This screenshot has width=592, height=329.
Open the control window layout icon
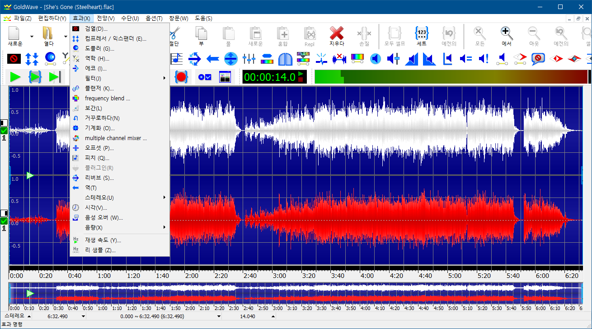pyautogui.click(x=225, y=77)
